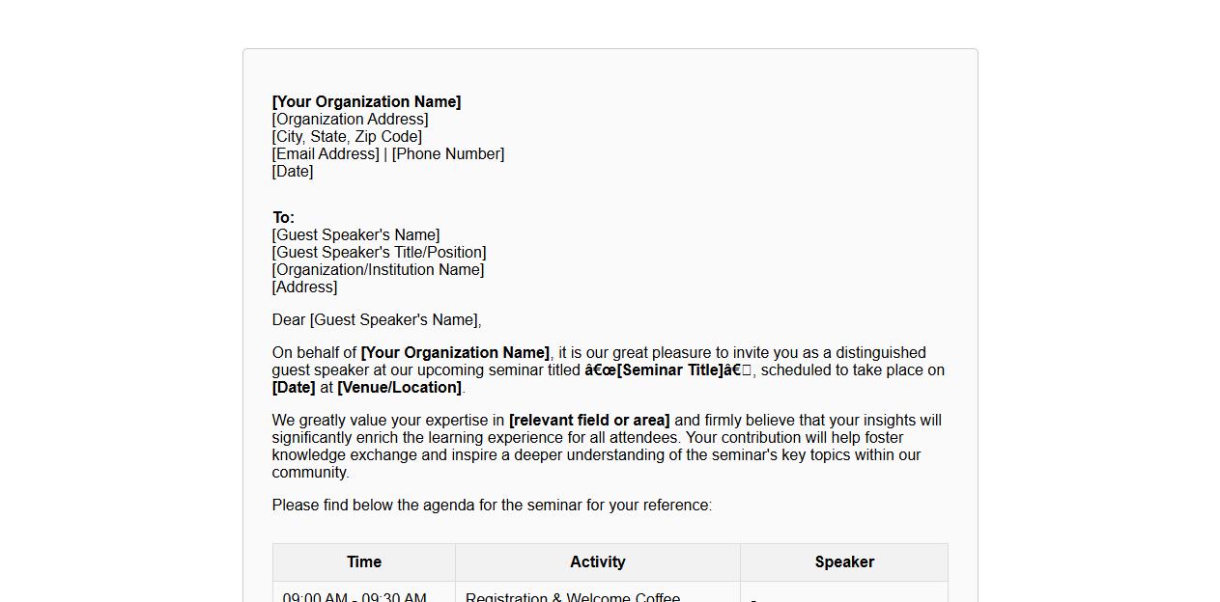Select the bold [relevant field or area] text

click(588, 421)
